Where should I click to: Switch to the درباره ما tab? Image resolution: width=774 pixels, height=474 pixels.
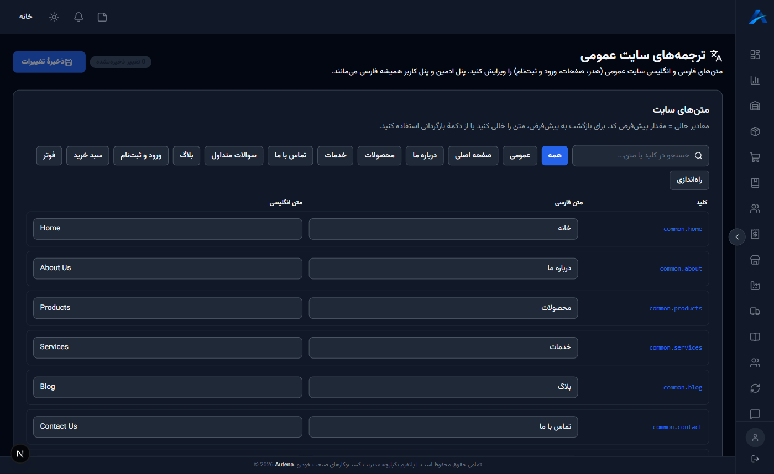coord(425,156)
